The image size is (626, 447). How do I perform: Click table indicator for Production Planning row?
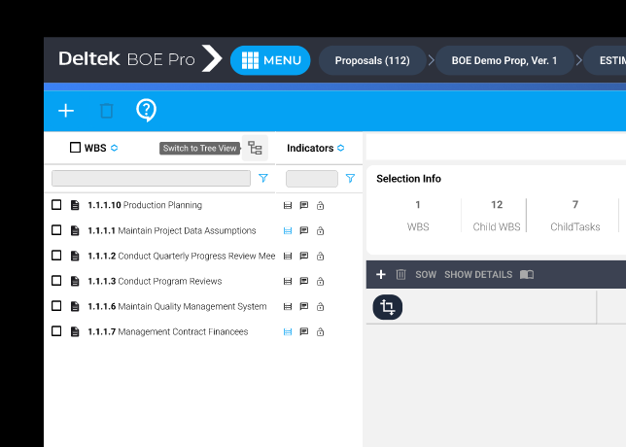point(288,206)
